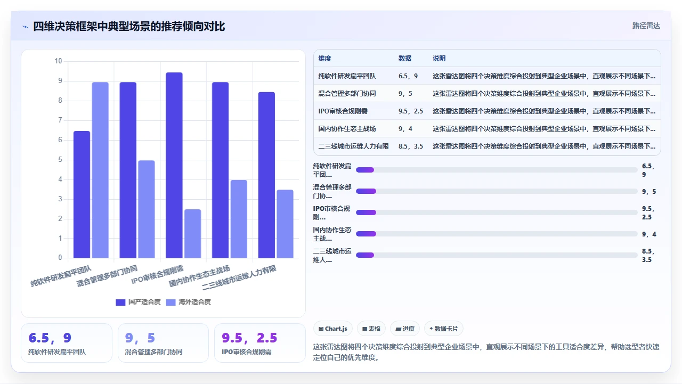Open the 9，5 混合管理多部门协同 card
The width and height of the screenshot is (682, 384).
pyautogui.click(x=163, y=343)
